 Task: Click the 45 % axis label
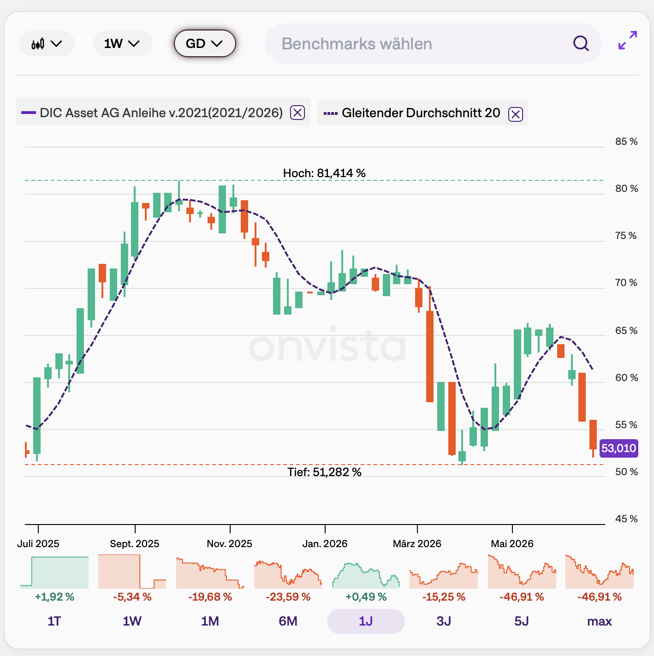[x=626, y=519]
